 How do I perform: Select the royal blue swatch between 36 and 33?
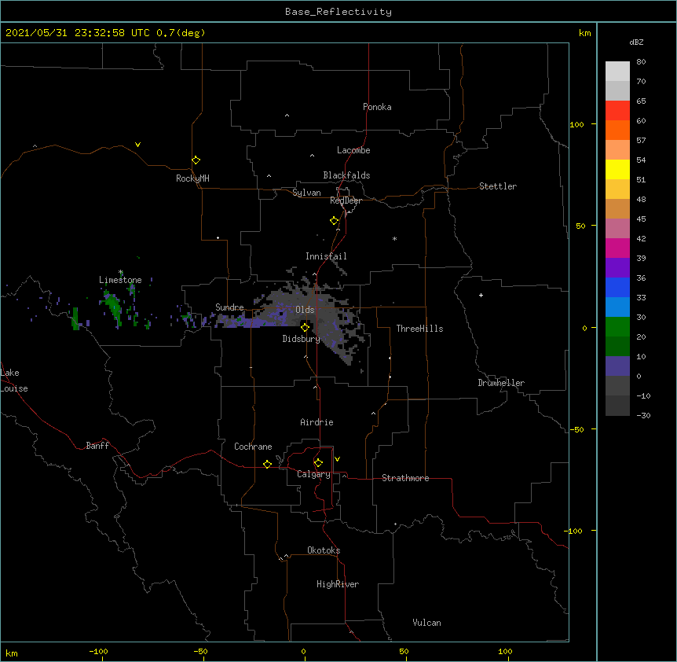[617, 287]
